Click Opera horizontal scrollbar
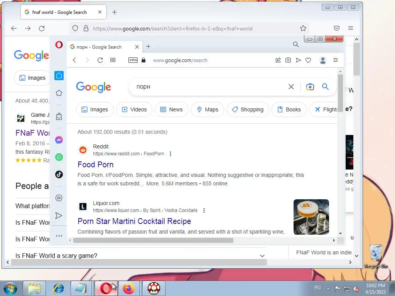Image resolution: width=395 pixels, height=296 pixels. coord(153,240)
